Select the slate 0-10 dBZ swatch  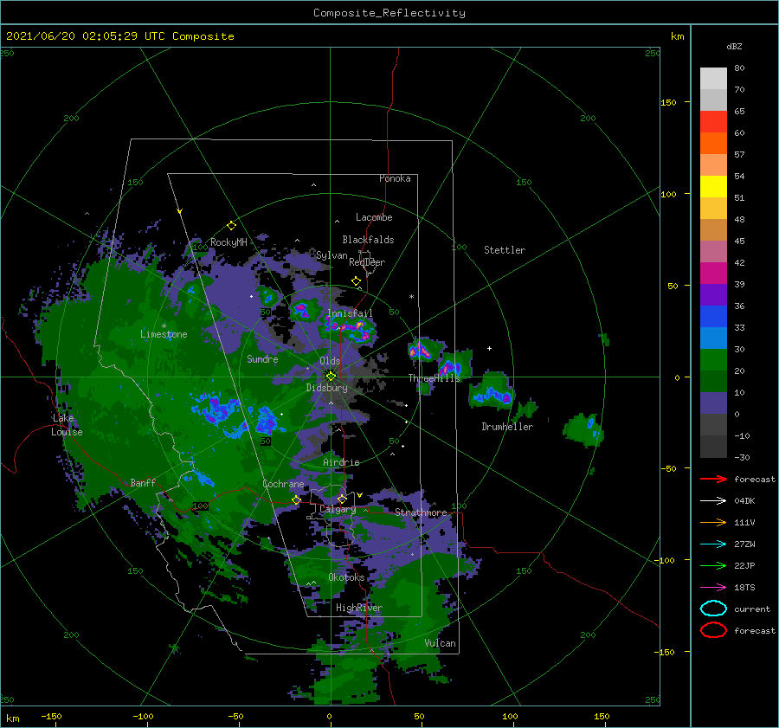[713, 403]
